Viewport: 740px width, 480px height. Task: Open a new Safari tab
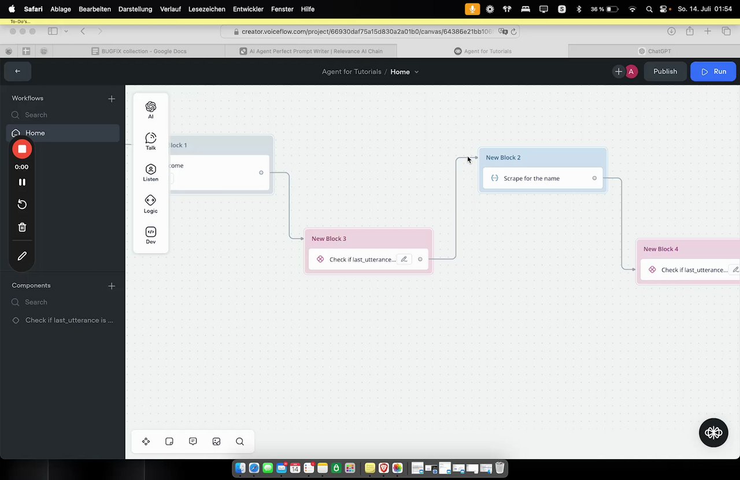coord(708,31)
